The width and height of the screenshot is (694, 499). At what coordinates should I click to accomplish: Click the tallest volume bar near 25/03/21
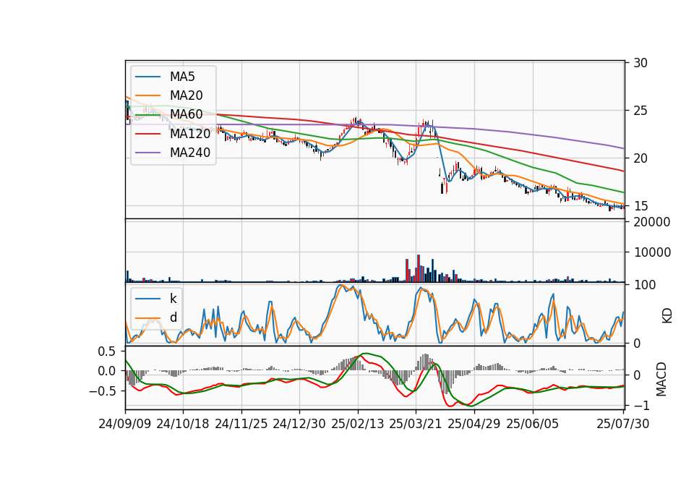(x=419, y=268)
